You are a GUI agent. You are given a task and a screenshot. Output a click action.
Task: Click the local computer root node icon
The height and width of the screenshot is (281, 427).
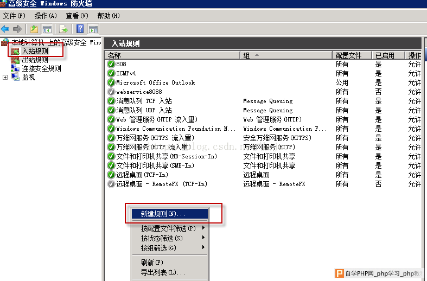[5, 42]
